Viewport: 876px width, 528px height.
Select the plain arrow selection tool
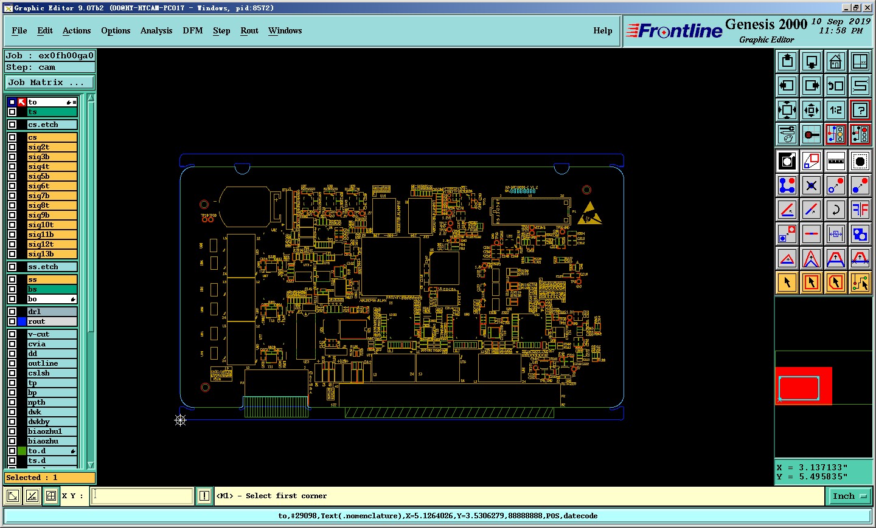(x=787, y=283)
